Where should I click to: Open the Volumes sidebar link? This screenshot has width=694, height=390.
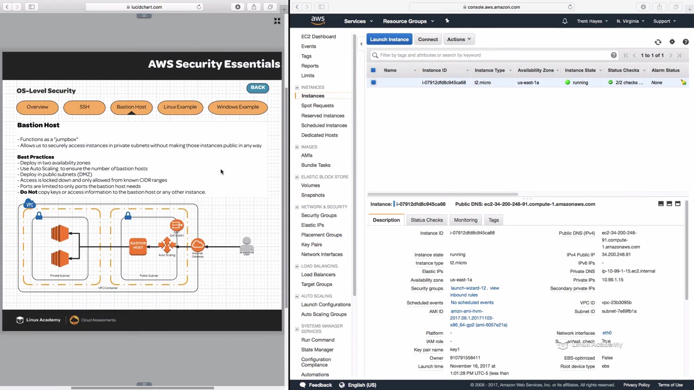pos(311,185)
